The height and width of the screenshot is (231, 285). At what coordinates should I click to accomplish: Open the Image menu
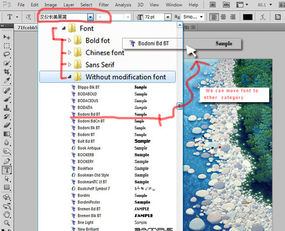click(x=51, y=5)
